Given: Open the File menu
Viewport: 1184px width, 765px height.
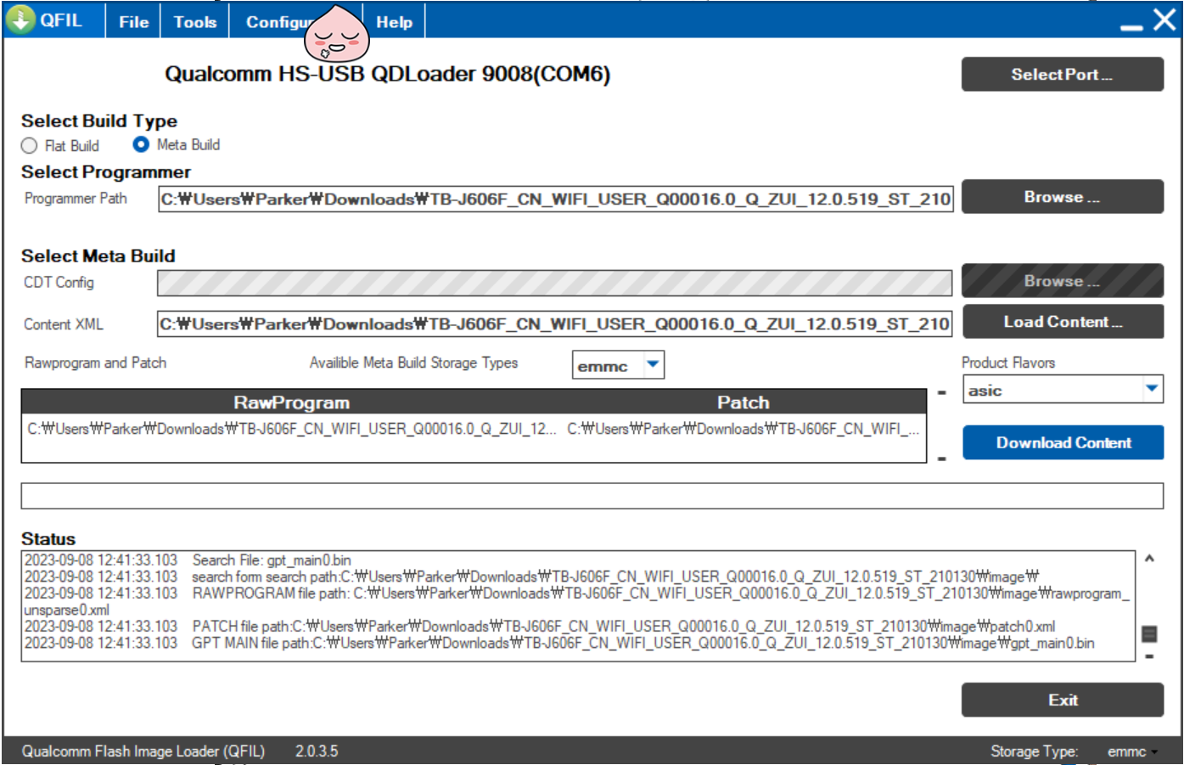Looking at the screenshot, I should pos(133,22).
